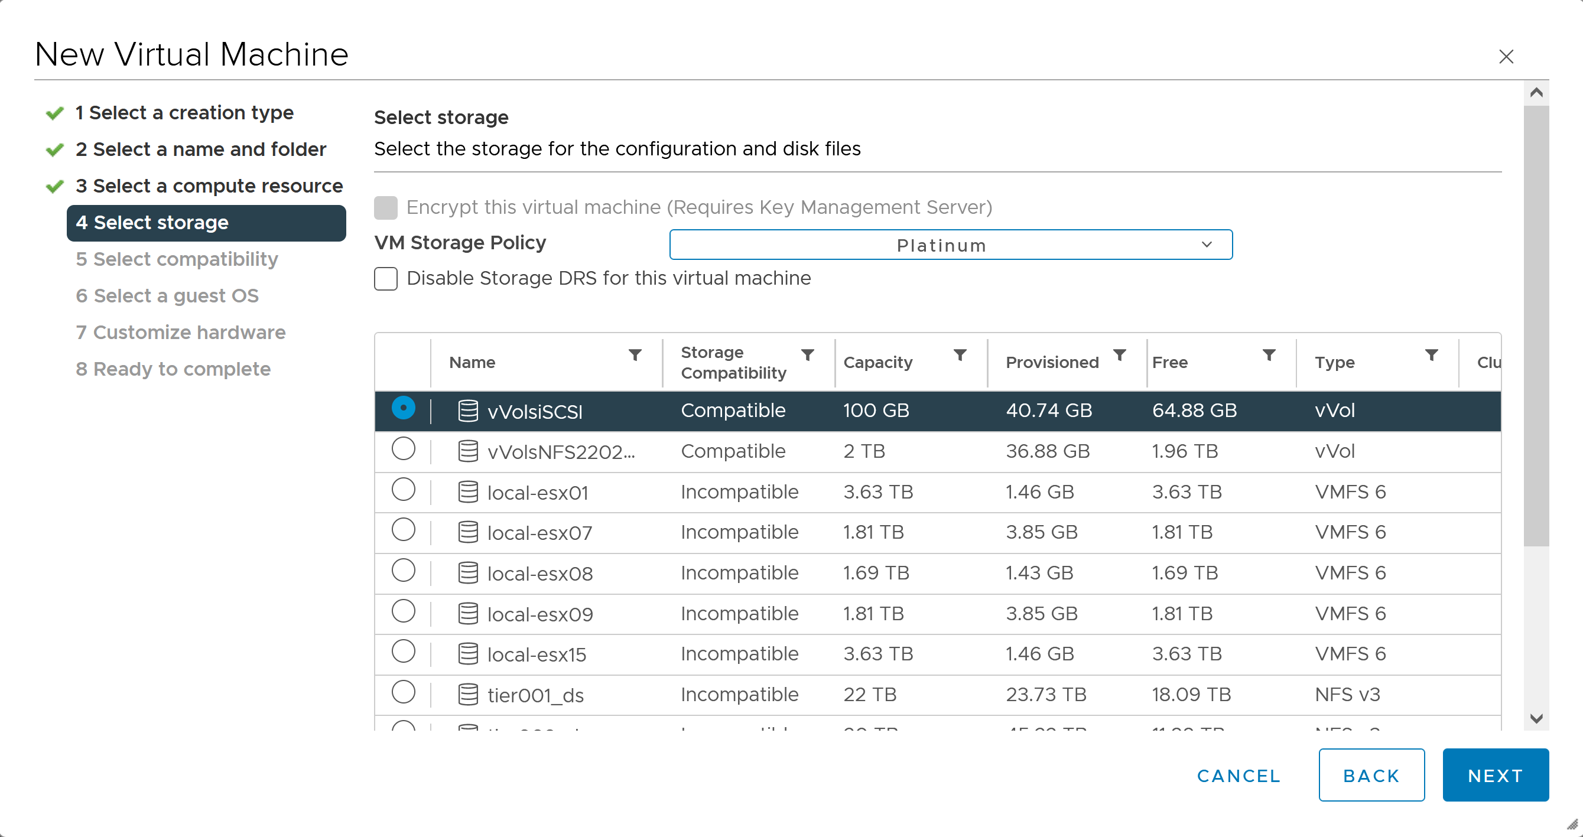1583x837 pixels.
Task: Click CANCEL to abort the wizard
Action: [1239, 776]
